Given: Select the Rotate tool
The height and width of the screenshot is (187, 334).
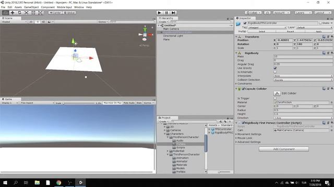Looking at the screenshot, I should [19, 12].
